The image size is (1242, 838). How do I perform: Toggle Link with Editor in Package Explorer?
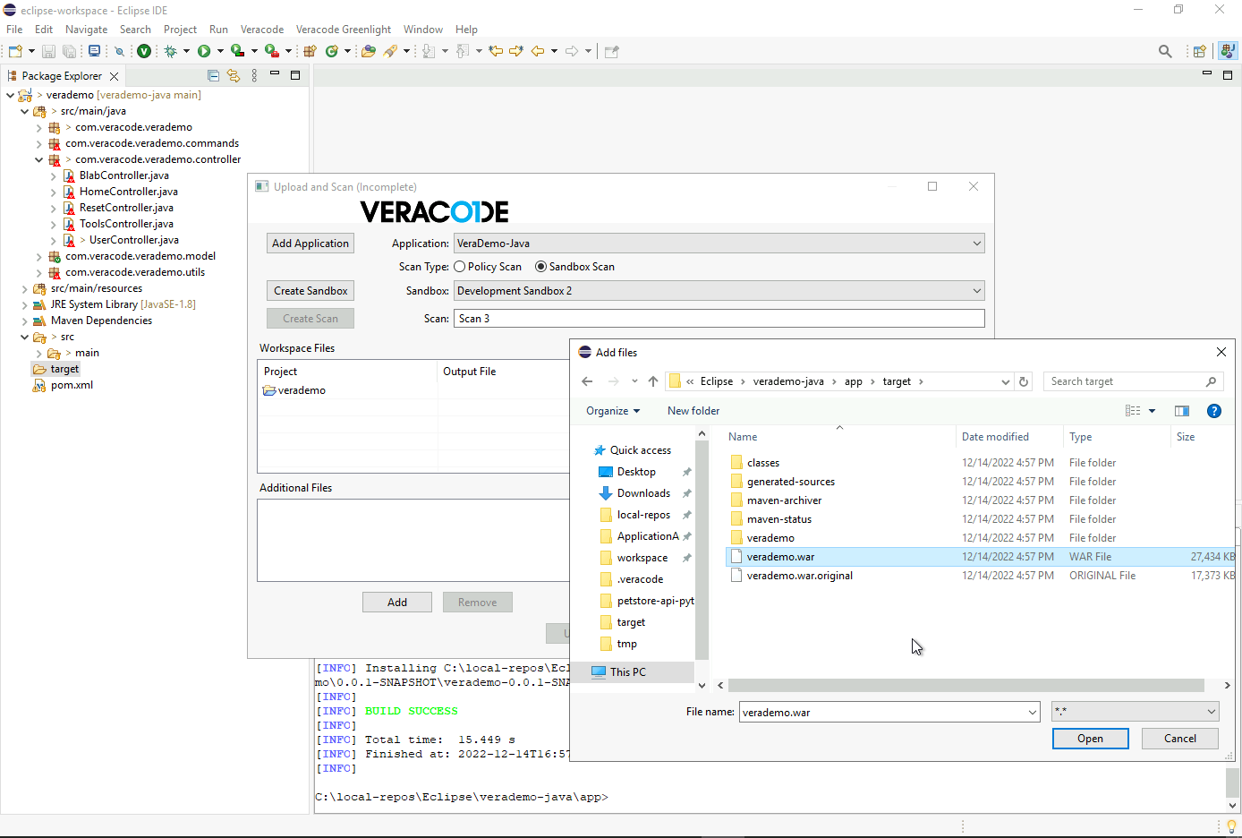click(234, 76)
